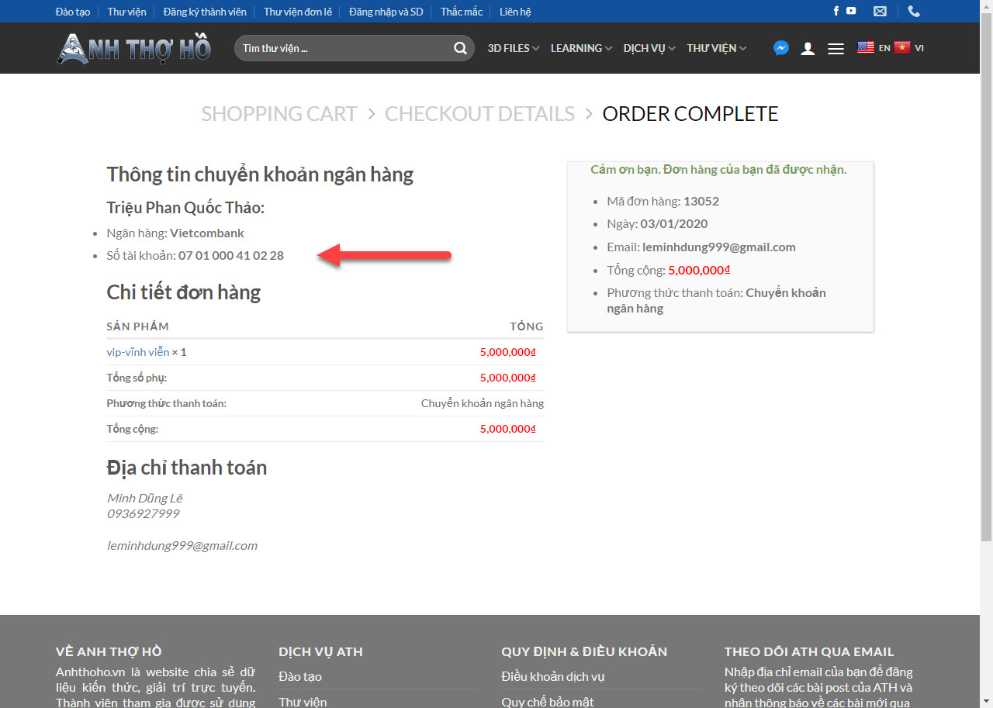Expand the 3D FILES dropdown
This screenshot has height=708, width=993.
tap(513, 48)
